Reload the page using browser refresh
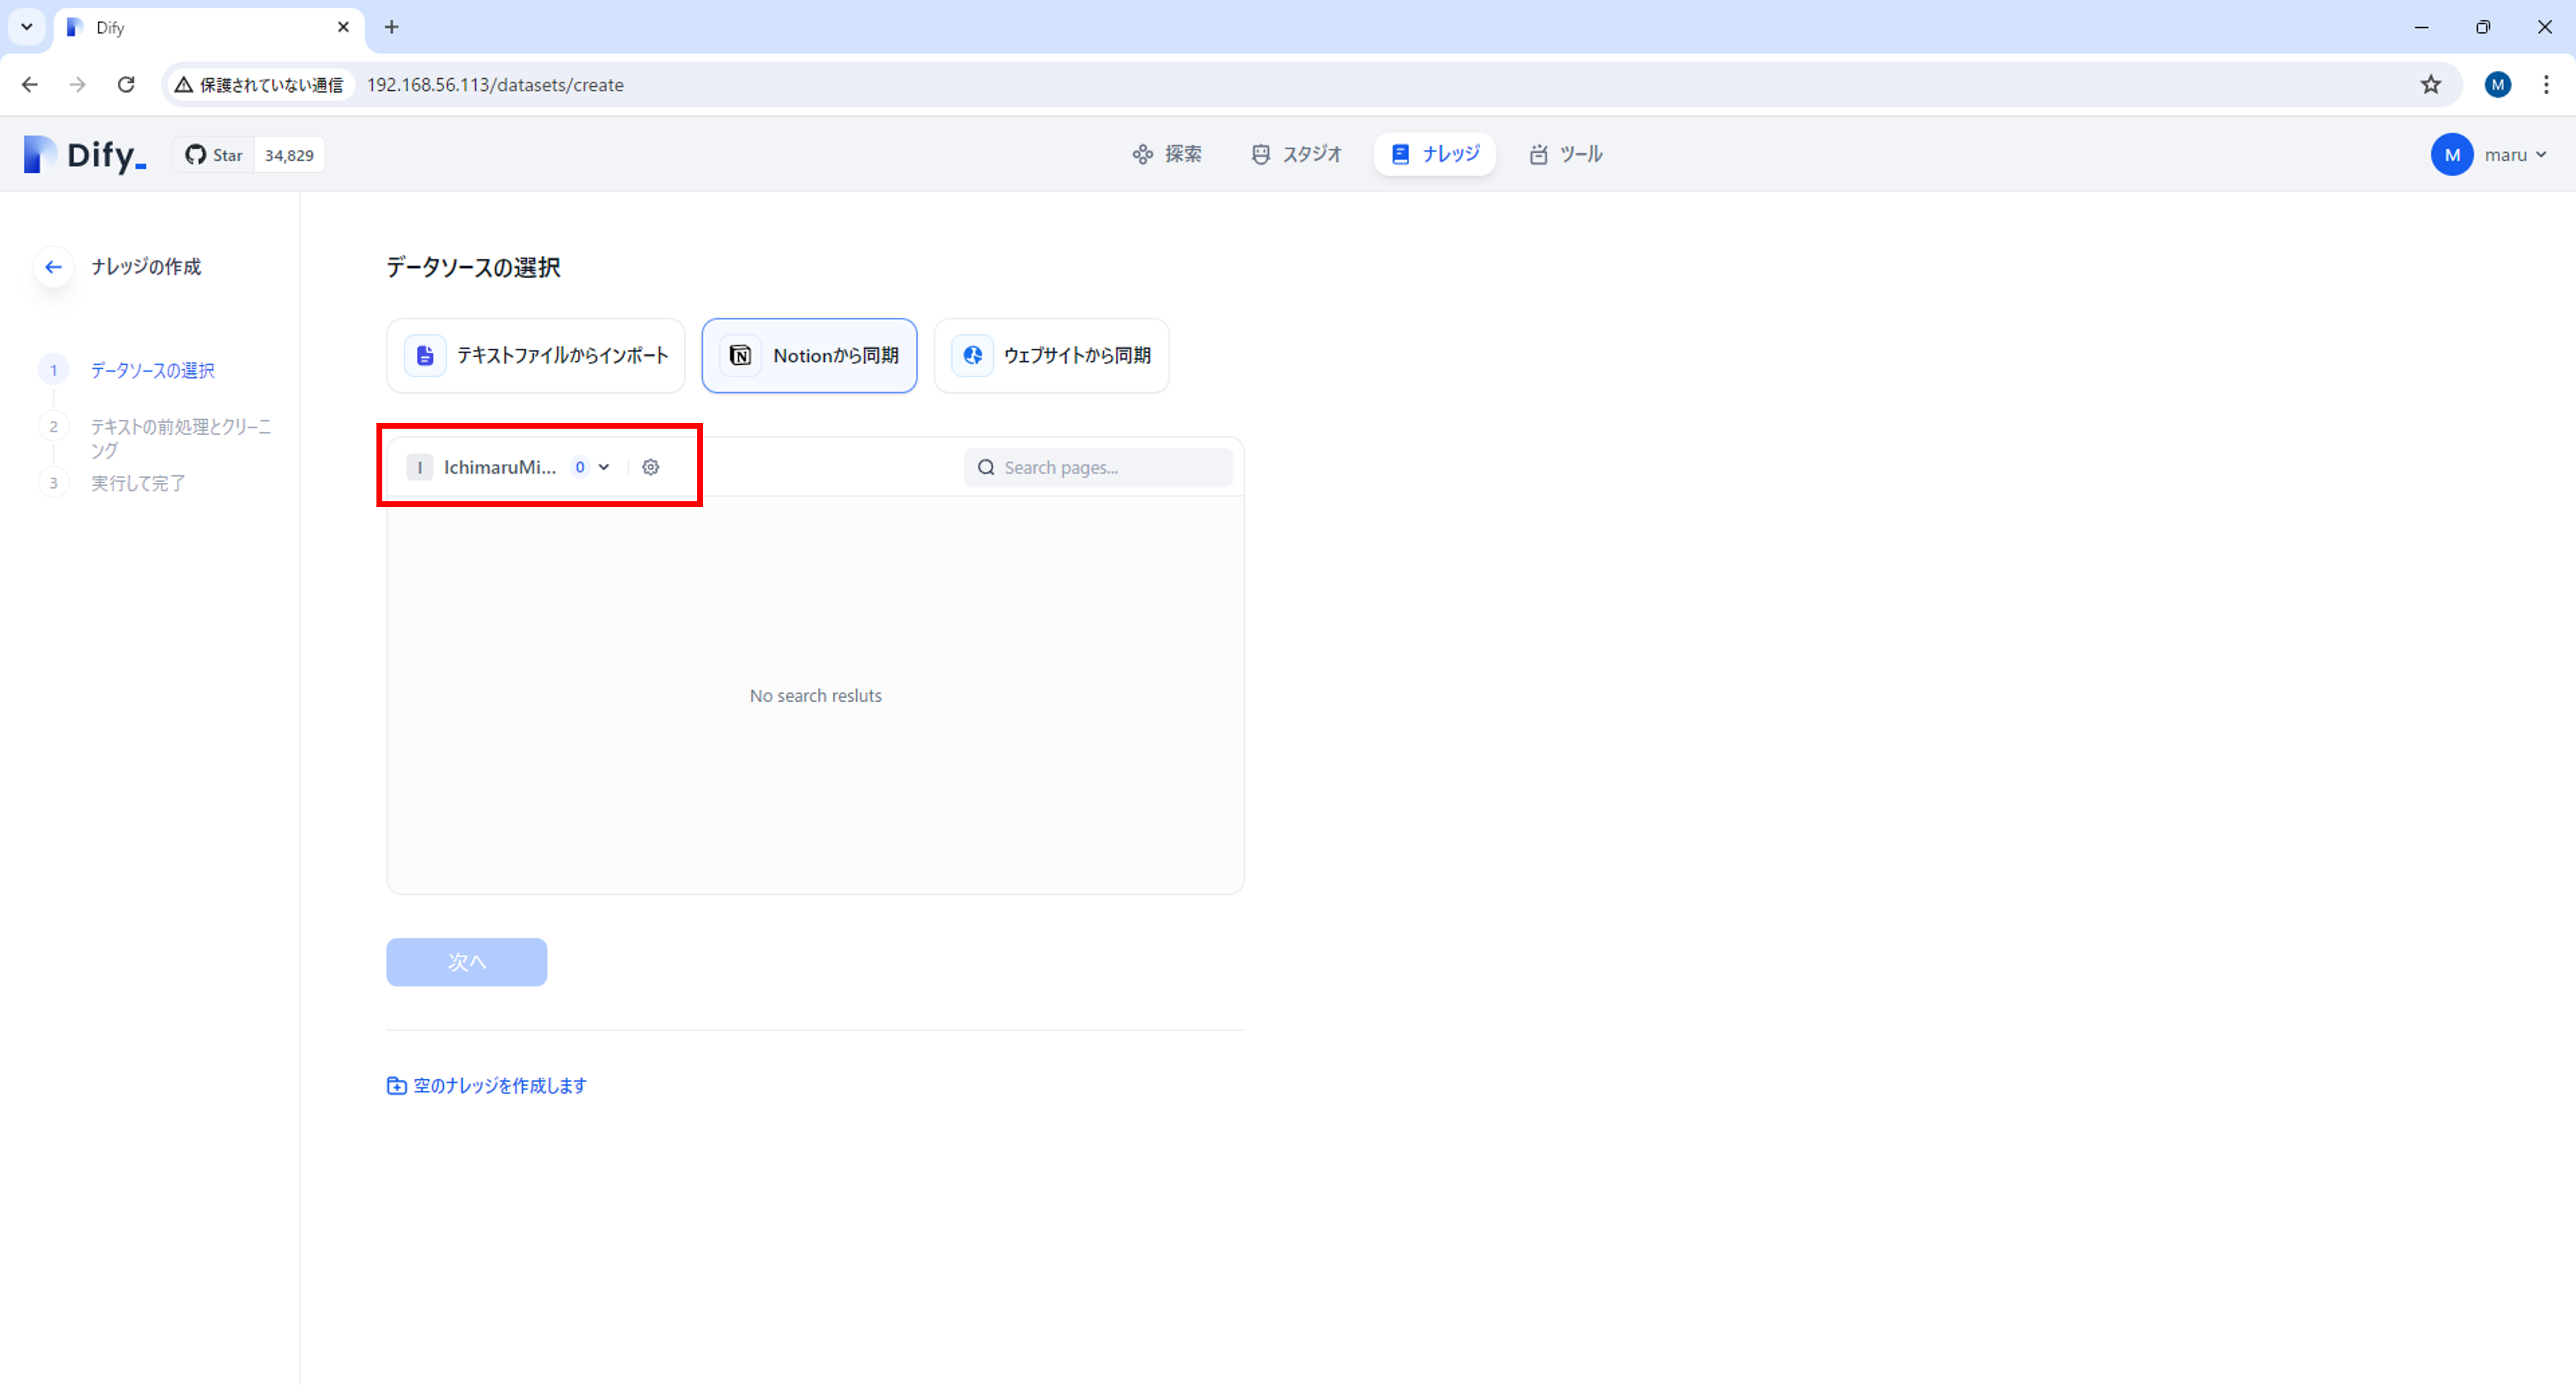This screenshot has width=2576, height=1385. point(126,85)
